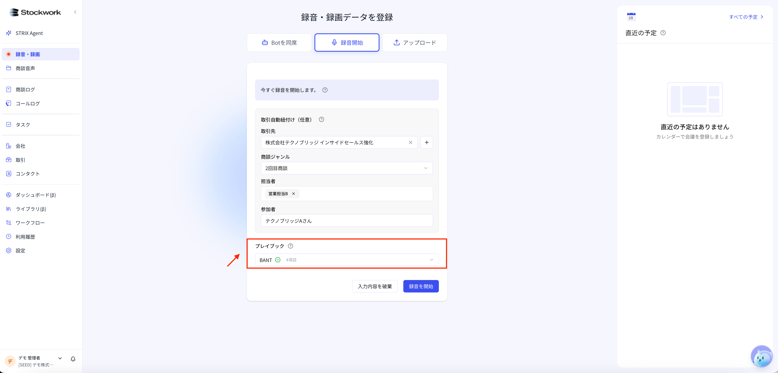Click the 会社 building icon
This screenshot has width=778, height=373.
click(x=9, y=146)
